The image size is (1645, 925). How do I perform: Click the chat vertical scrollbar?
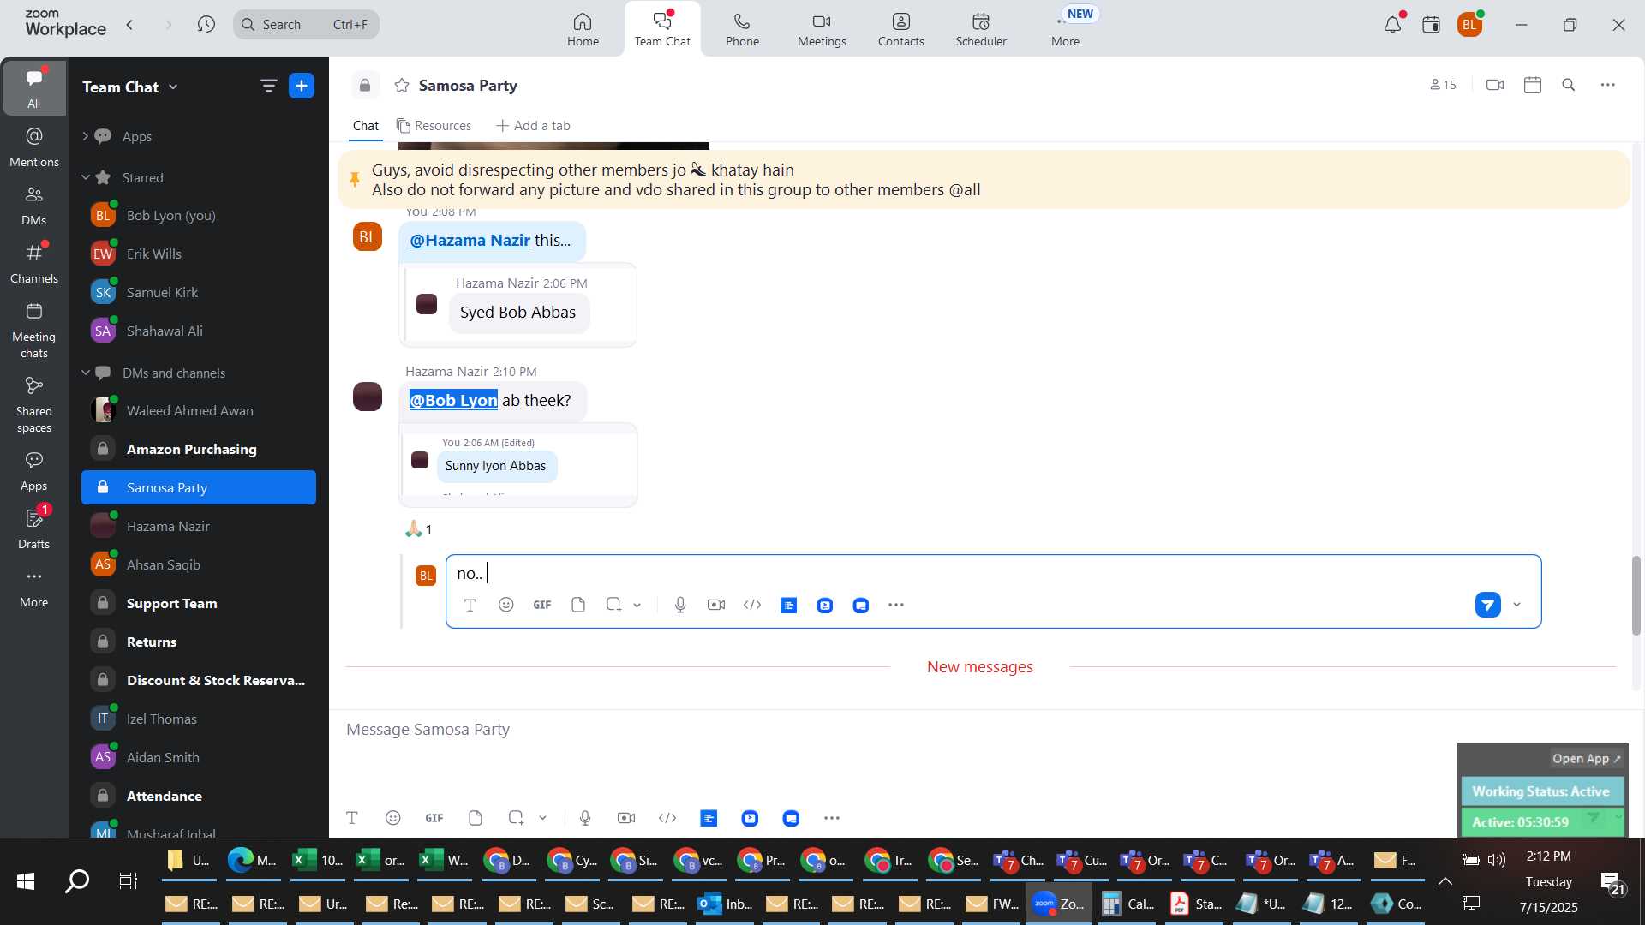tap(1636, 596)
